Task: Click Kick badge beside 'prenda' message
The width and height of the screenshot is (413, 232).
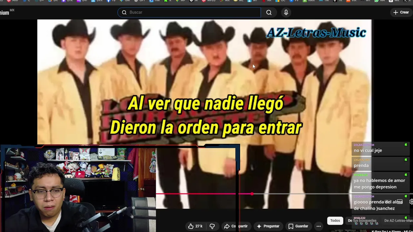Action: [406, 160]
